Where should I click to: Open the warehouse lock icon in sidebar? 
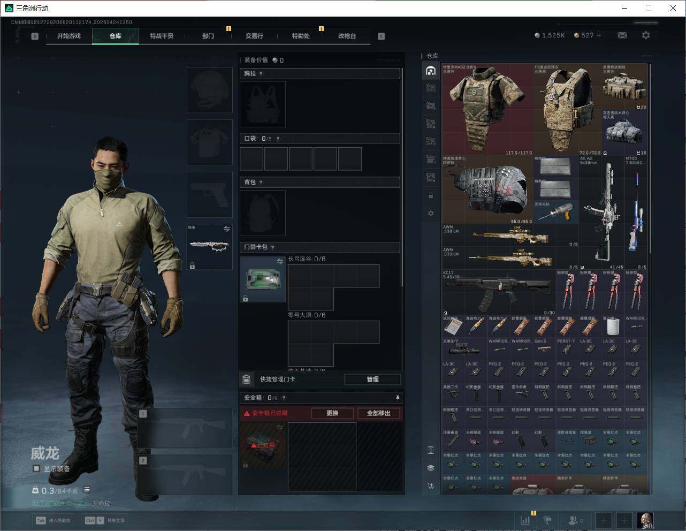[431, 195]
